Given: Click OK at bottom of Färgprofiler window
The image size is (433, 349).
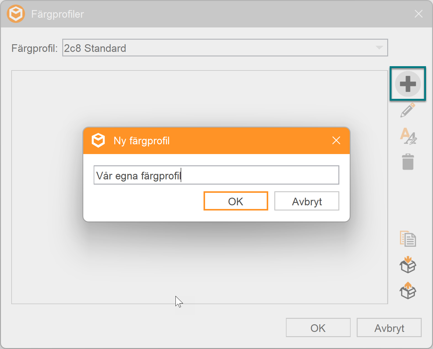Looking at the screenshot, I should (x=318, y=328).
